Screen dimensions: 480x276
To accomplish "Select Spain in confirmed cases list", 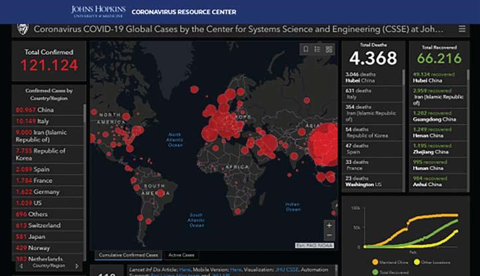I will (x=47, y=169).
